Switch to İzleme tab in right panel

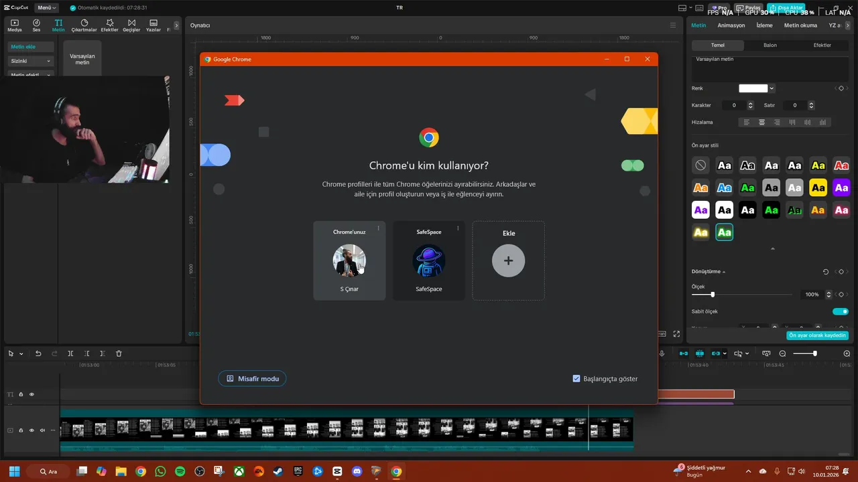coord(764,25)
